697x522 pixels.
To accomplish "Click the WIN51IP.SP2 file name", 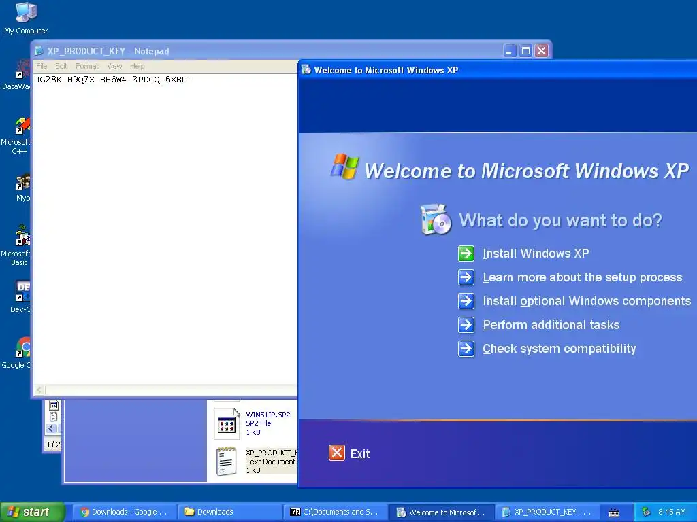I will pos(268,415).
